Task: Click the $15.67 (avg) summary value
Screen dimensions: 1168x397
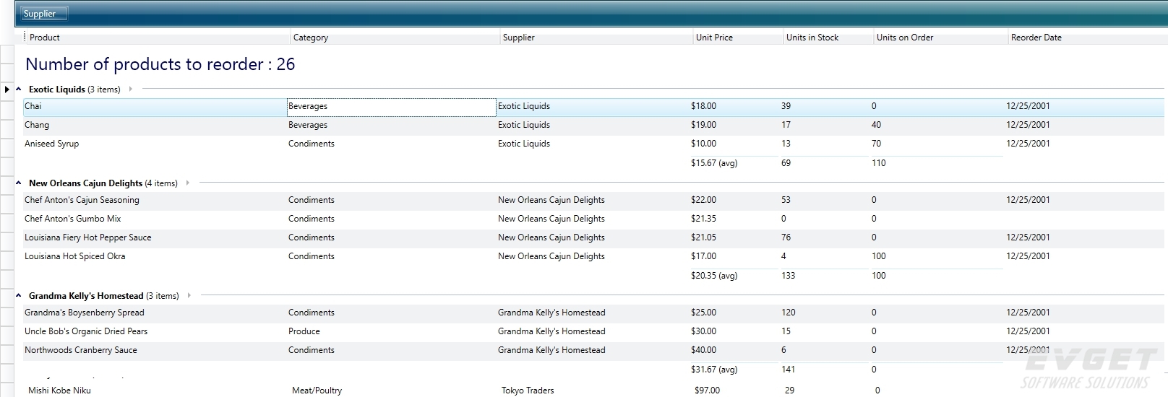Action: pyautogui.click(x=714, y=164)
